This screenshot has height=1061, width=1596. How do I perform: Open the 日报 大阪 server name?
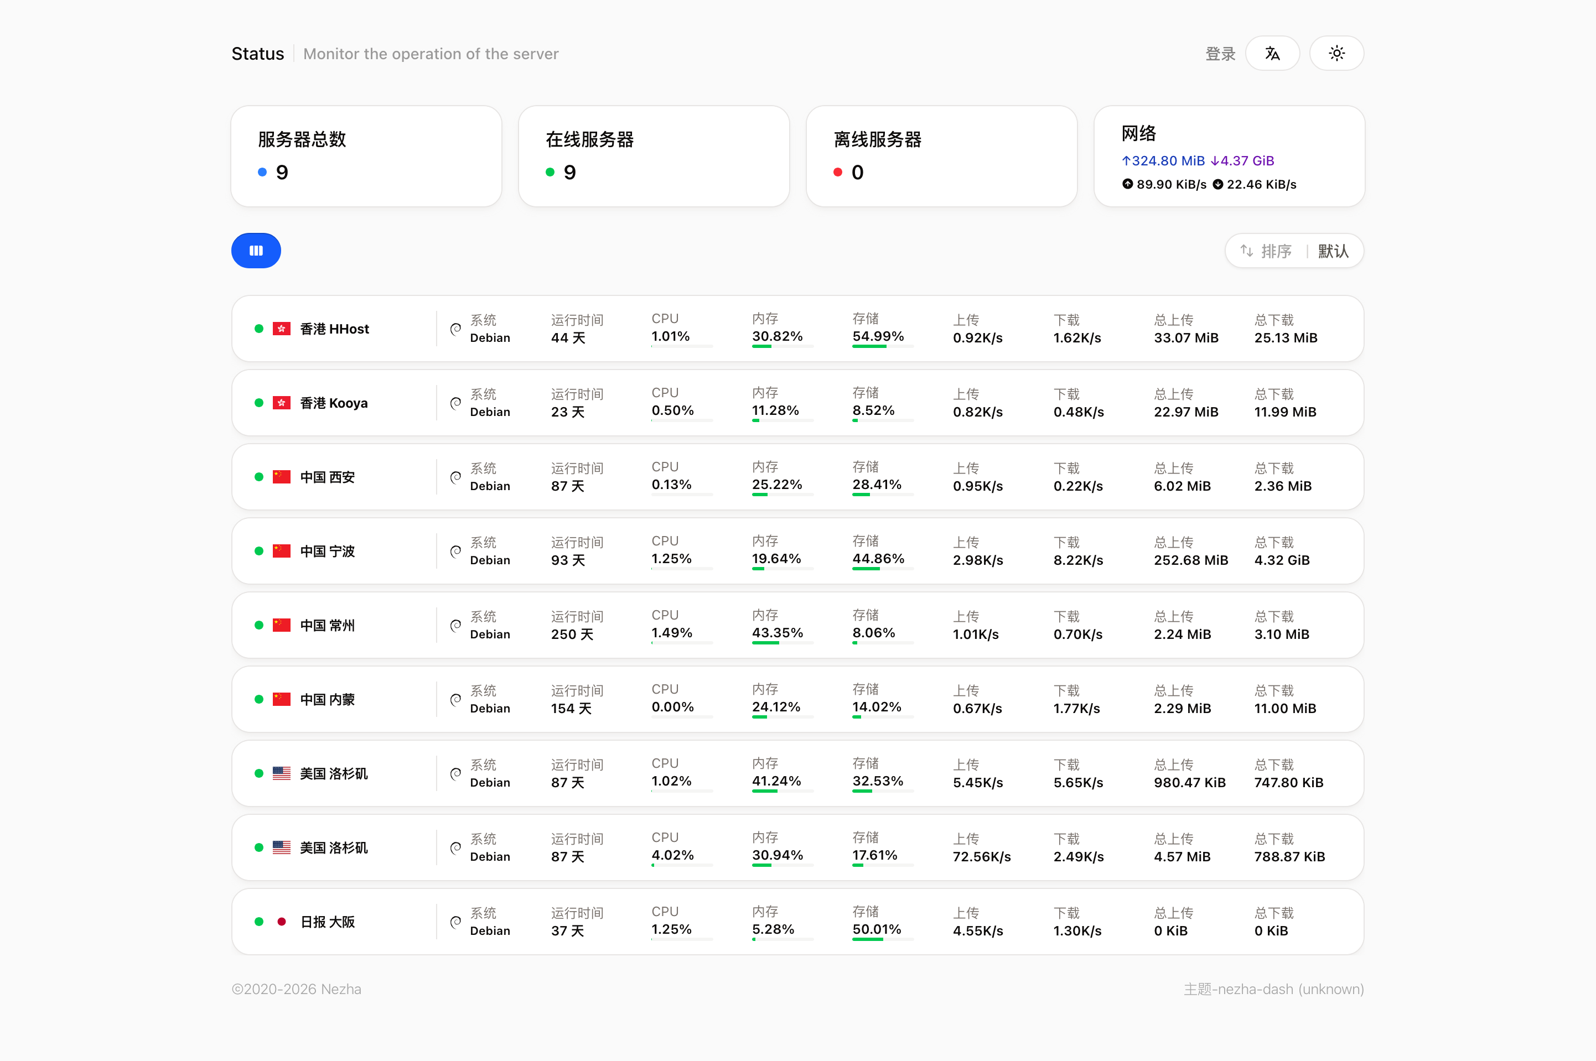point(328,922)
